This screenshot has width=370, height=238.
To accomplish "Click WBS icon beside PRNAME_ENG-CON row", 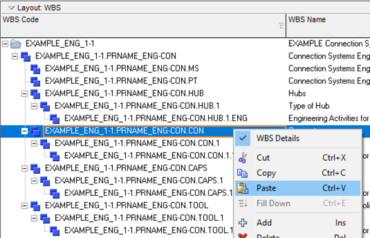I will [x=26, y=57].
